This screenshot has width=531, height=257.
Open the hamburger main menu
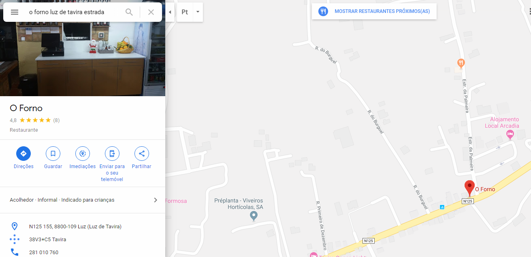pyautogui.click(x=15, y=12)
